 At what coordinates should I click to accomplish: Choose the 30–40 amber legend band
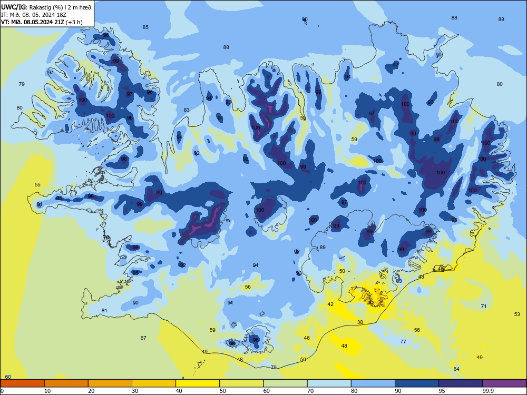tap(154, 383)
